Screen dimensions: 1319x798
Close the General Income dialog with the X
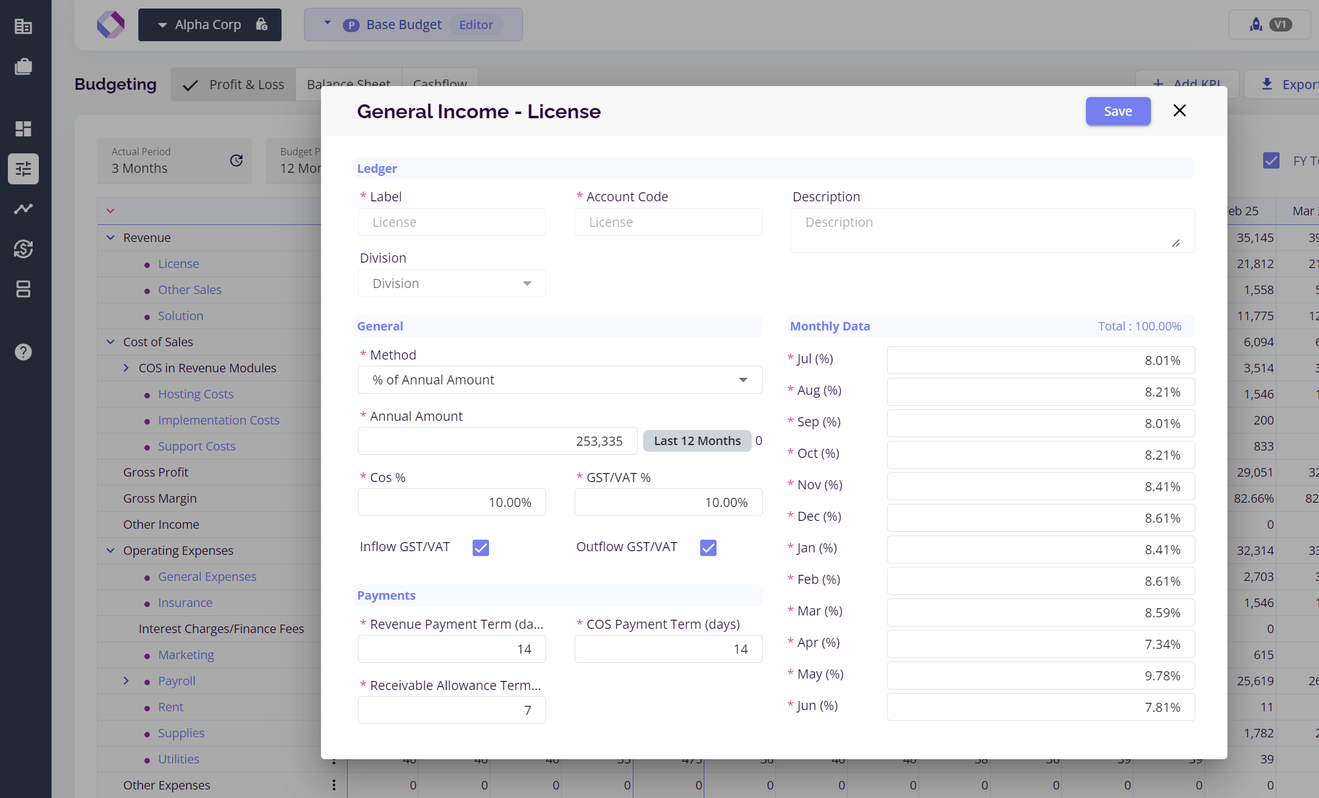click(1179, 110)
